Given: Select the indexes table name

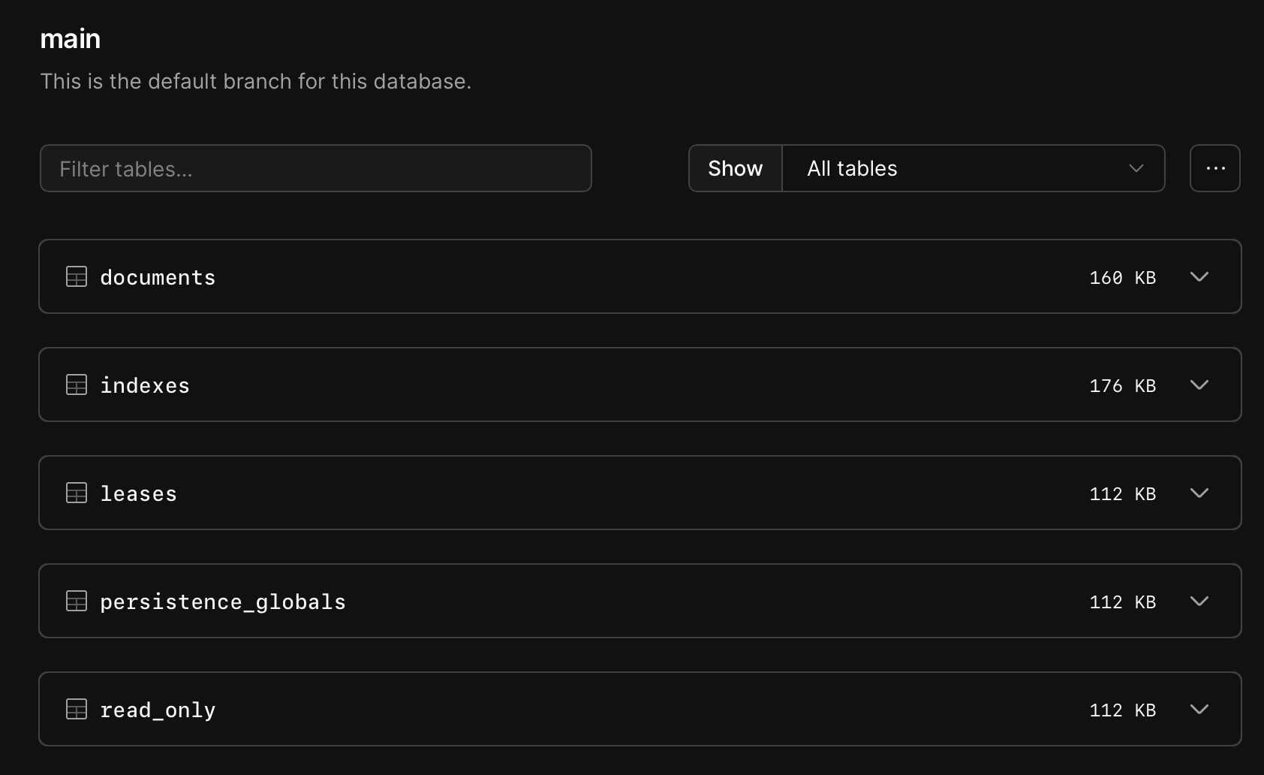Looking at the screenshot, I should point(145,386).
